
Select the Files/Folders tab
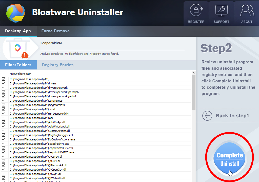[x=18, y=65]
